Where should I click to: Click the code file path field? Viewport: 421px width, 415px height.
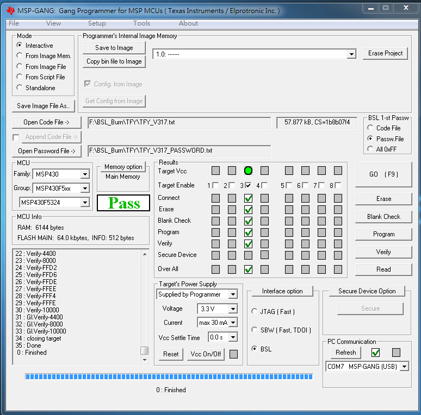coord(179,122)
